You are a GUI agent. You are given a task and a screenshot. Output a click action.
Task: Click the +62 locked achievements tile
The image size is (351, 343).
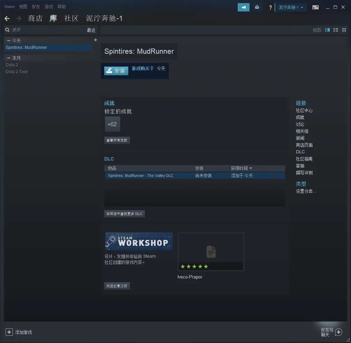point(112,124)
